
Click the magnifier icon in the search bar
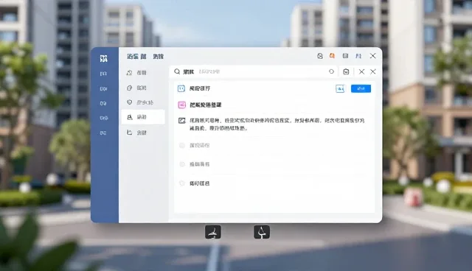[177, 71]
